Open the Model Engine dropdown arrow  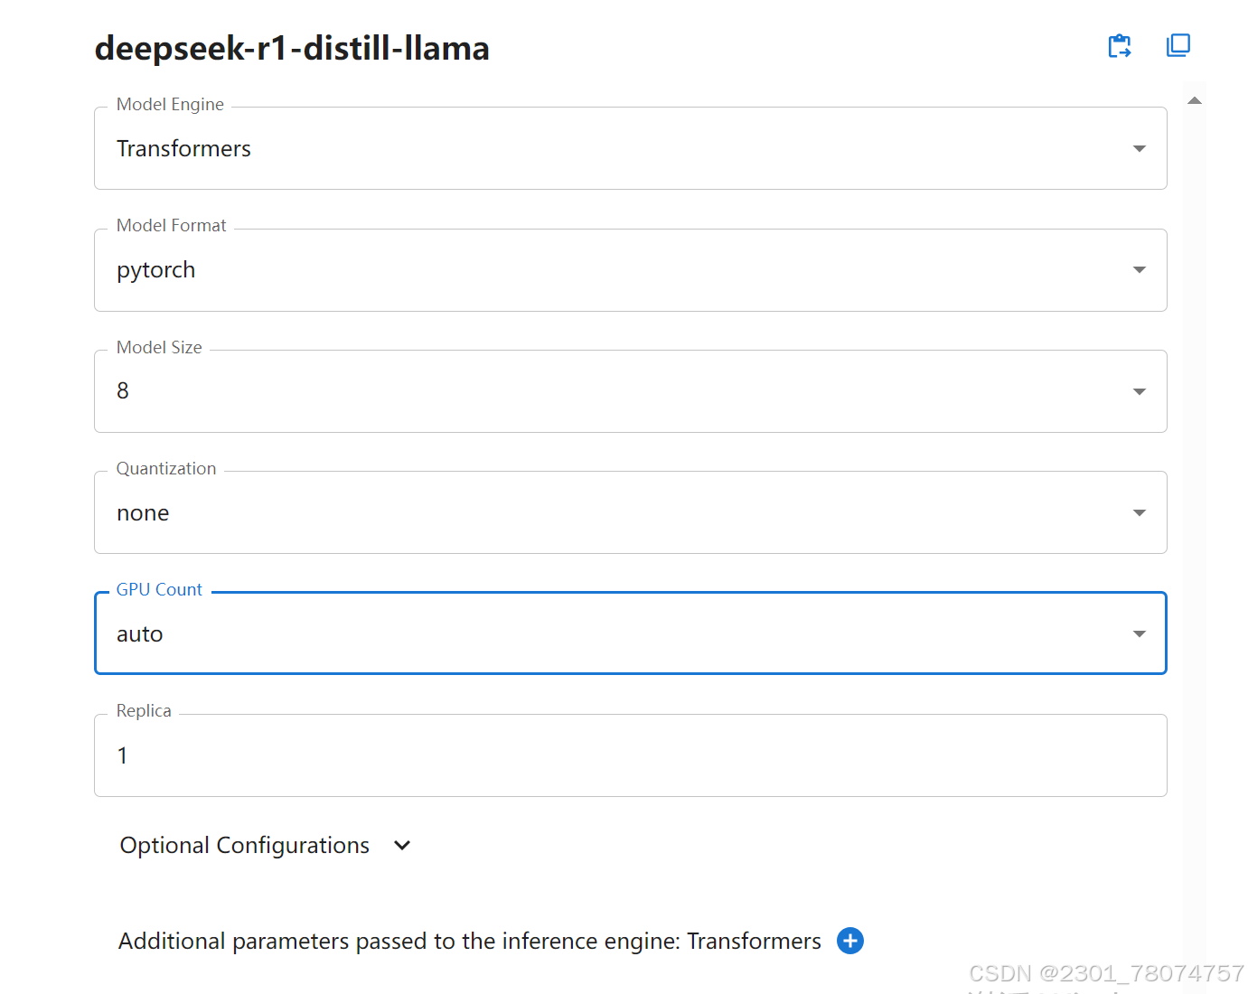1140,148
